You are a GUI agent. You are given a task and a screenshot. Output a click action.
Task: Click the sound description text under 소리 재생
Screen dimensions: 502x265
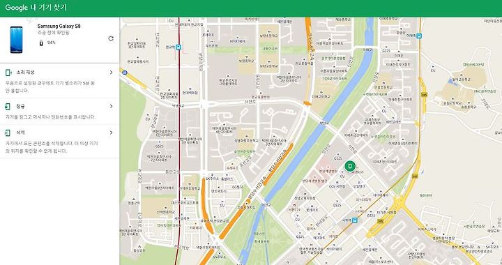pos(50,86)
